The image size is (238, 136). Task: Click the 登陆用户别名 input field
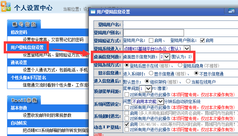154,33
